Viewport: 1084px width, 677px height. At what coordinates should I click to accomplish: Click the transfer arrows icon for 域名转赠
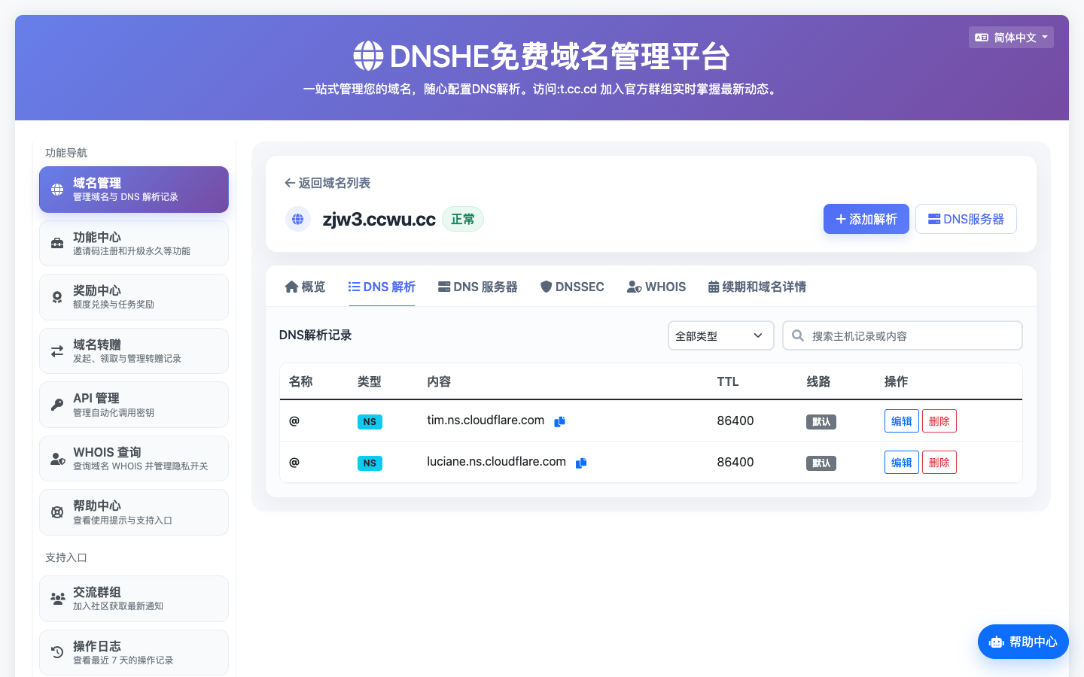[x=57, y=351]
